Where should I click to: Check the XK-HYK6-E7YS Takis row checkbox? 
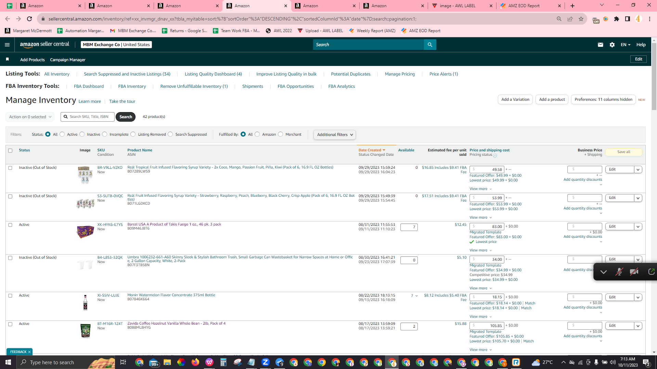tap(10, 225)
